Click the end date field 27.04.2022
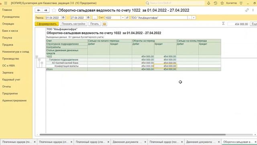 (78, 18)
